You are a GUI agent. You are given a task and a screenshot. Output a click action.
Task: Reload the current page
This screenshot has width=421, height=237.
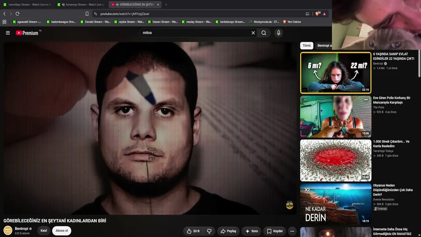[17, 14]
